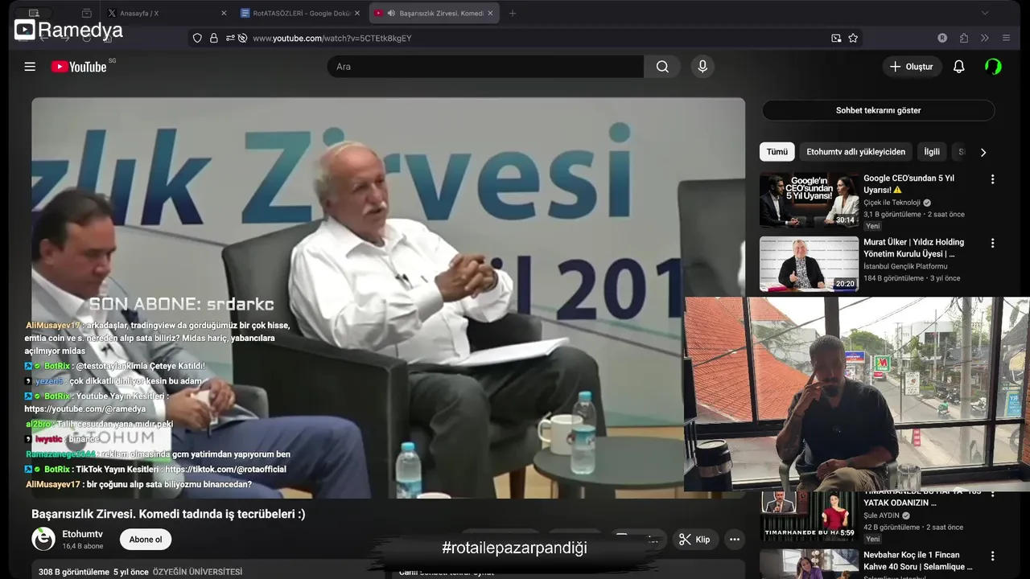The width and height of the screenshot is (1030, 579).
Task: Open the Etohumtv channel name link
Action: [x=82, y=534]
